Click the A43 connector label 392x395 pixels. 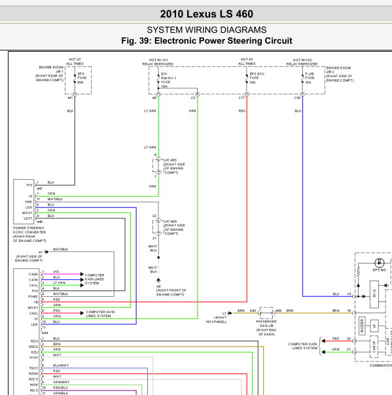pos(253,311)
